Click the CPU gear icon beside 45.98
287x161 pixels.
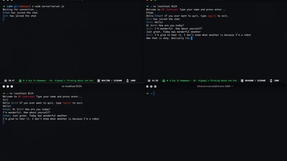pos(149,80)
